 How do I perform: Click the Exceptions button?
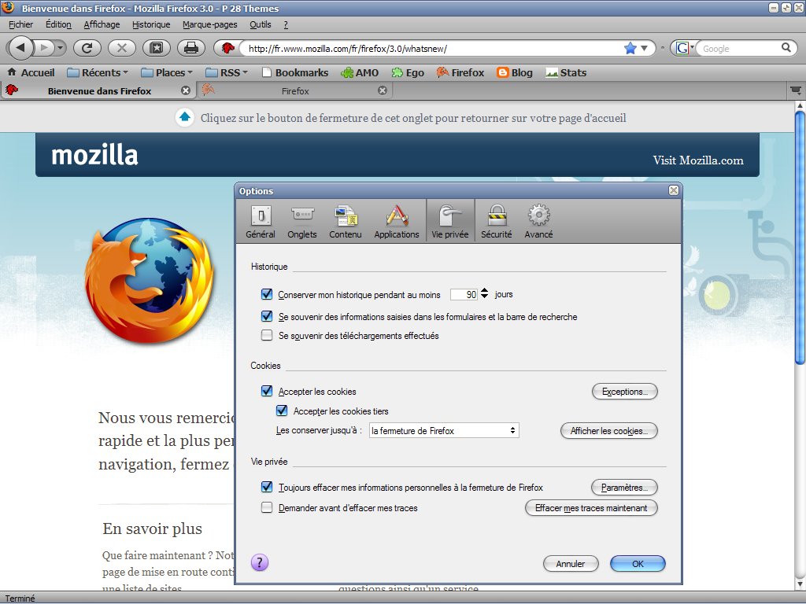pos(624,392)
